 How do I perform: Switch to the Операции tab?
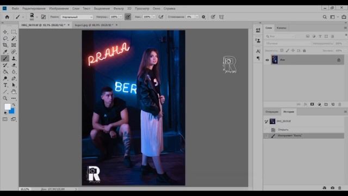[x=272, y=112]
